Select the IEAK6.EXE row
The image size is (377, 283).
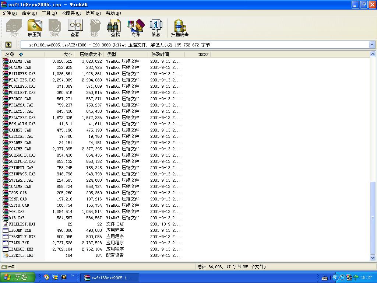coord(91,243)
